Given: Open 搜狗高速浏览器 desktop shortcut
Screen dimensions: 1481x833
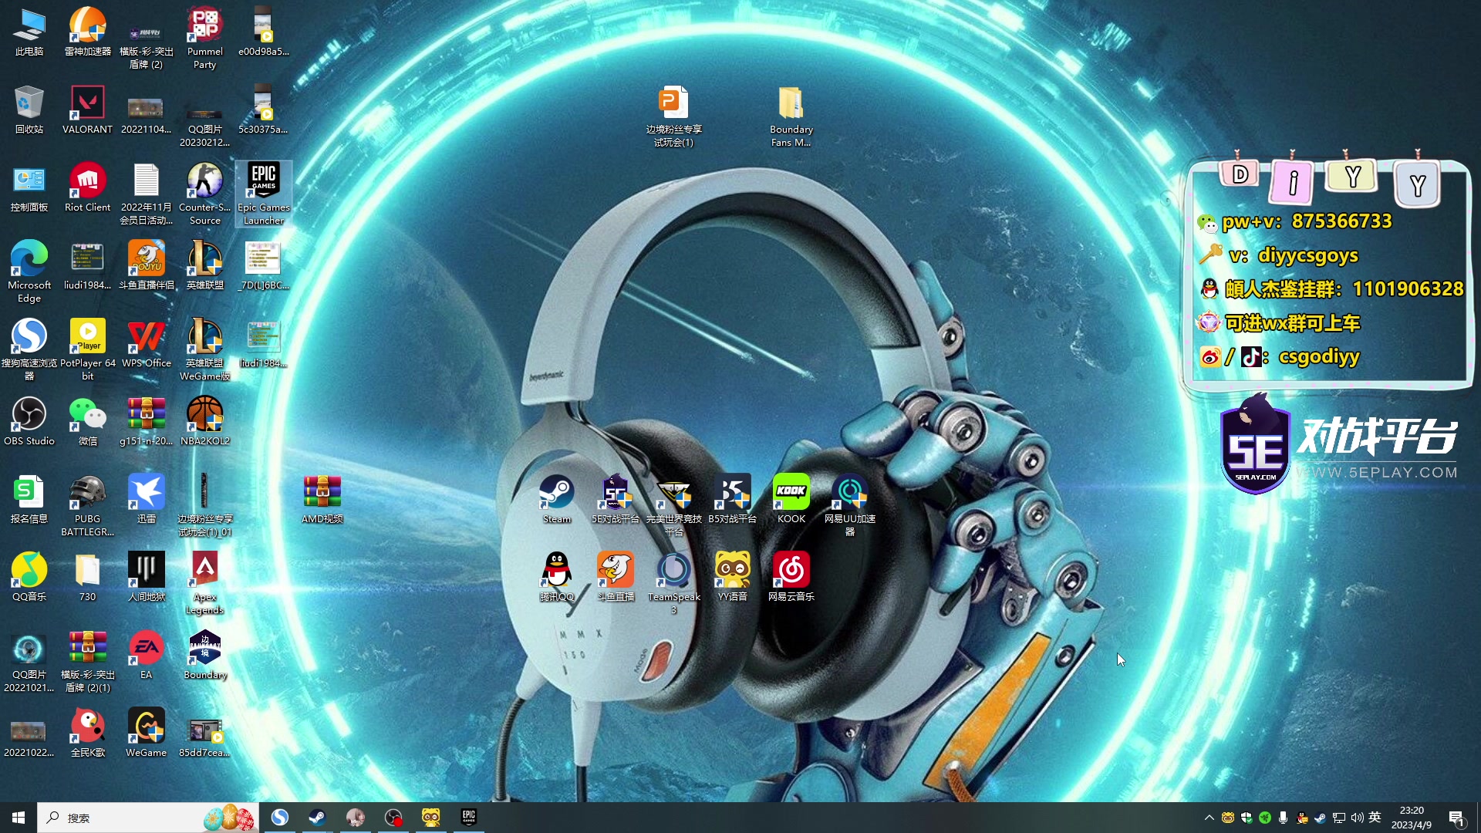Looking at the screenshot, I should pyautogui.click(x=29, y=349).
